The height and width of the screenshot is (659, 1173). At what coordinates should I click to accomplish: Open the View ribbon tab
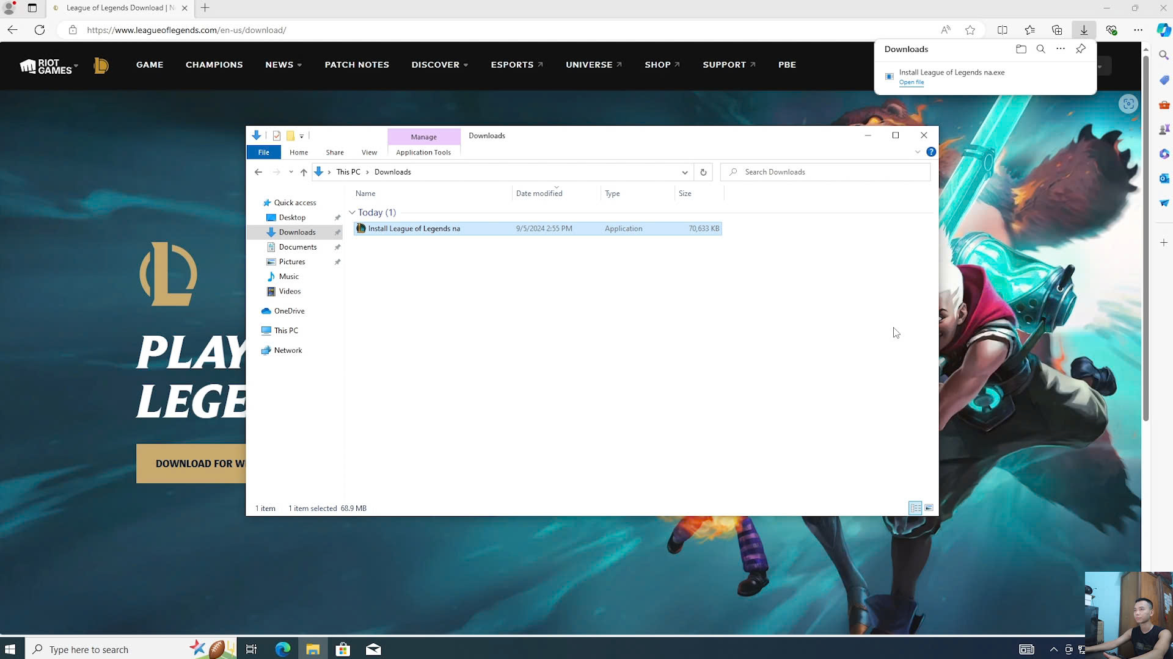pos(369,153)
